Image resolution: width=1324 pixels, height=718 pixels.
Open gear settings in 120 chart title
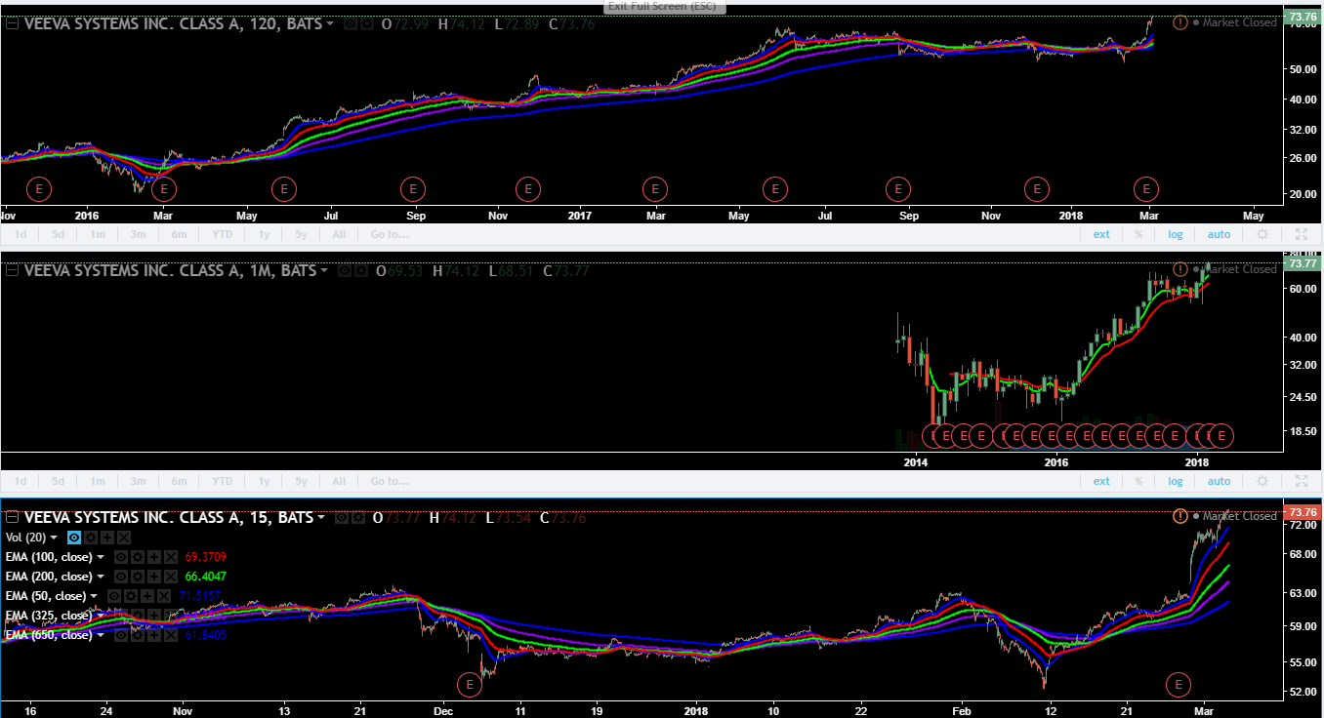(367, 23)
